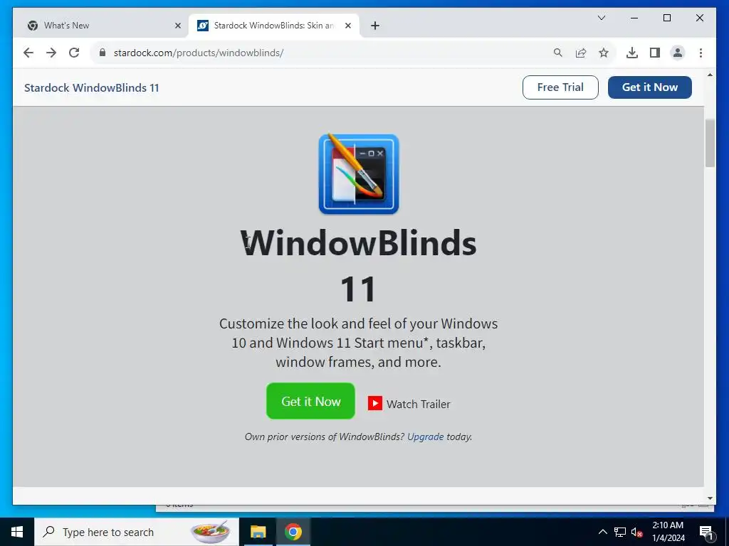
Task: Bookmark this tab with the star icon
Action: coord(604,53)
